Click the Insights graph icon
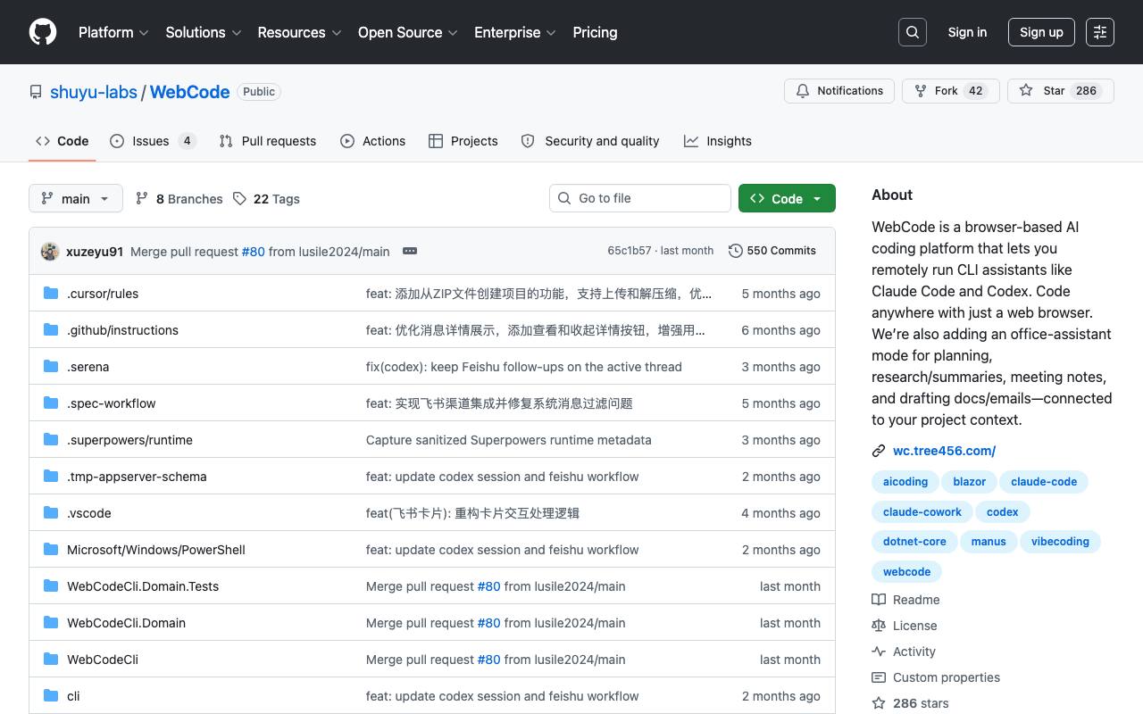Screen dimensions: 1143x714 (x=691, y=141)
